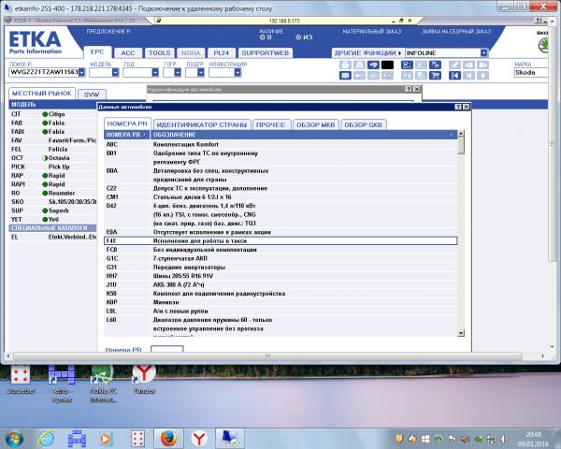The height and width of the screenshot is (449, 561).
Task: Switch to the PL24 tab
Action: tap(221, 53)
